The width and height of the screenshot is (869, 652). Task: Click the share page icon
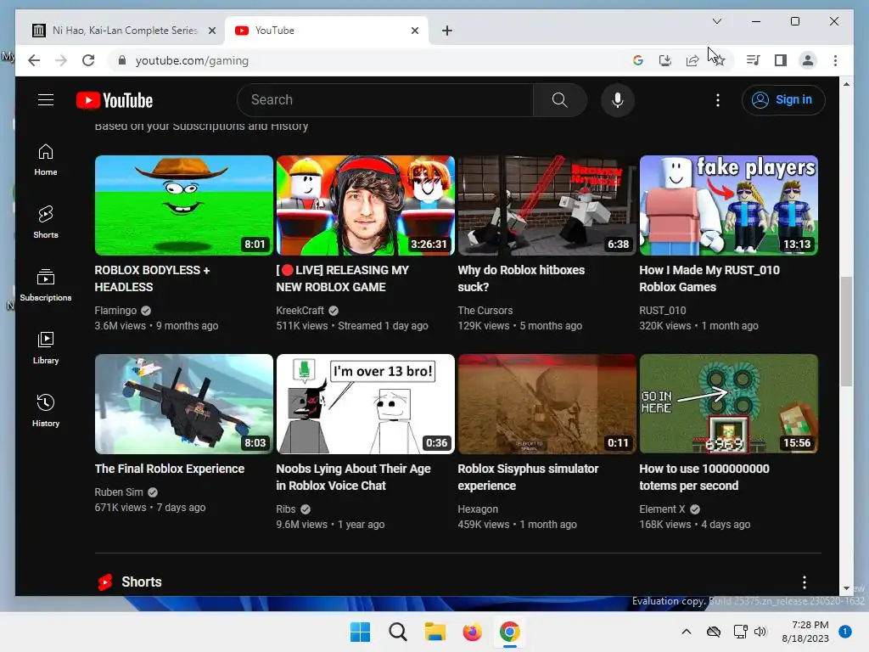pos(692,60)
